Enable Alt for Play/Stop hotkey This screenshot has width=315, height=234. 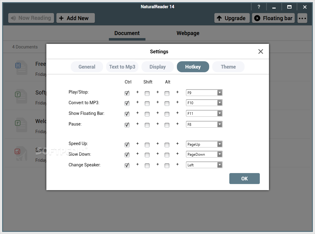coord(167,93)
